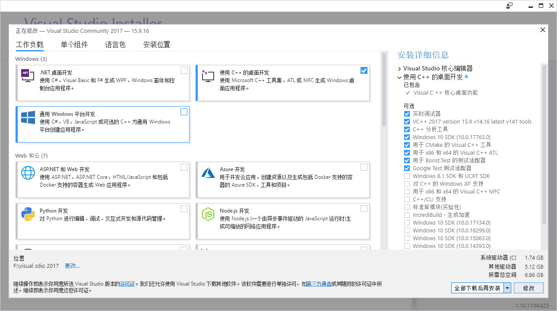Check Windows 10 SDK (10.0.17134.0)
The image size is (557, 311).
coord(407,222)
